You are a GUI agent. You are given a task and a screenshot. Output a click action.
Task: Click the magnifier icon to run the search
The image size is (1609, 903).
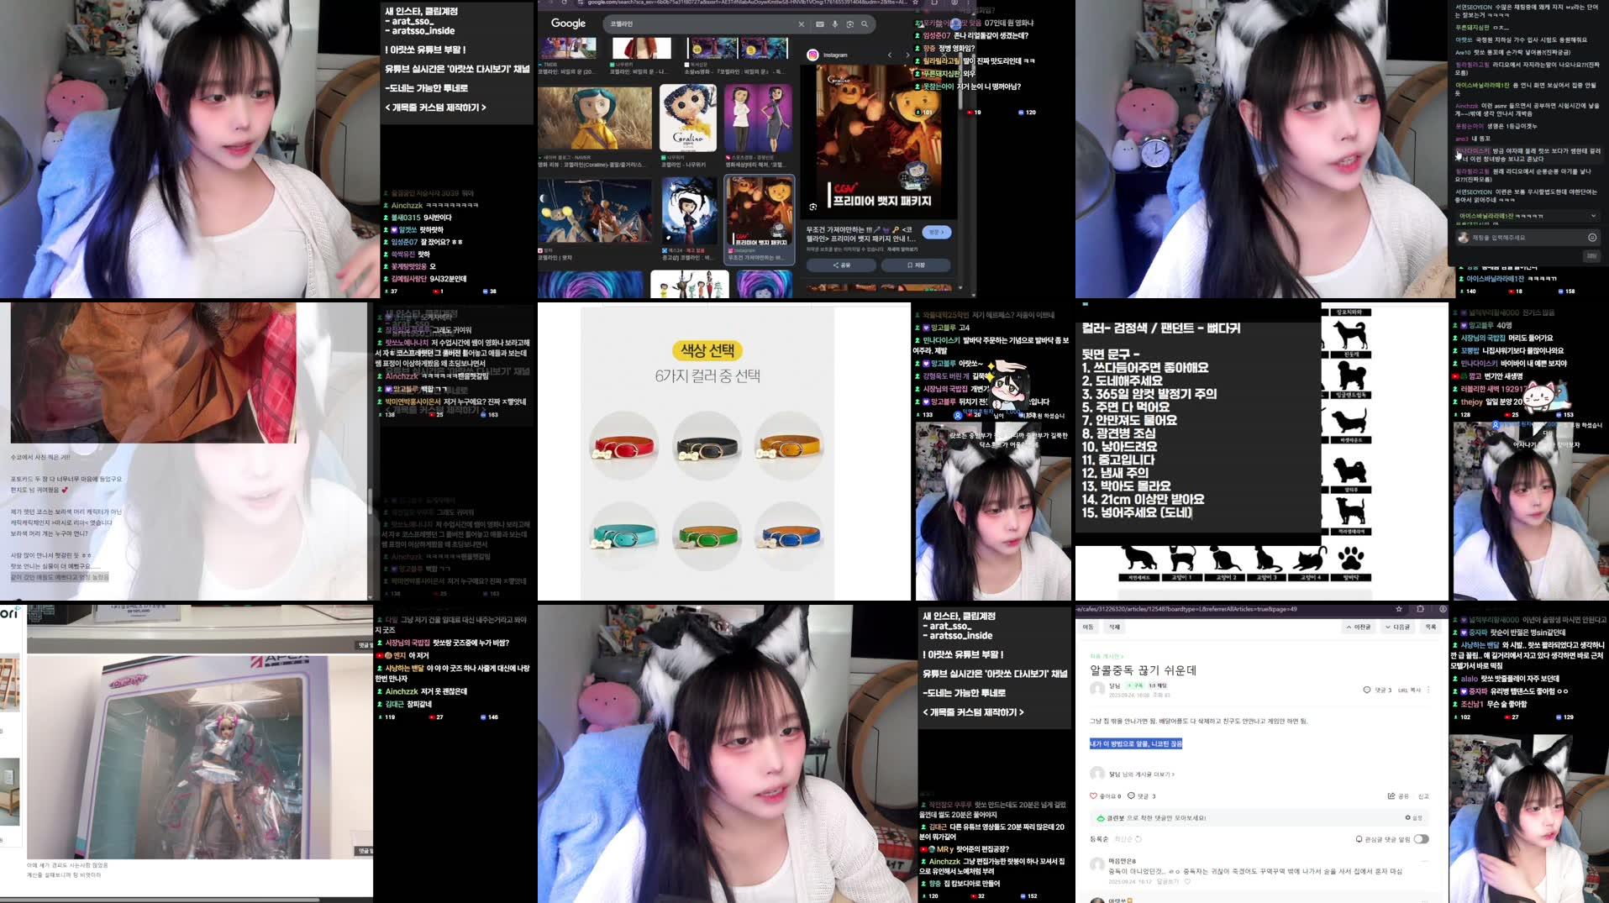tap(865, 24)
